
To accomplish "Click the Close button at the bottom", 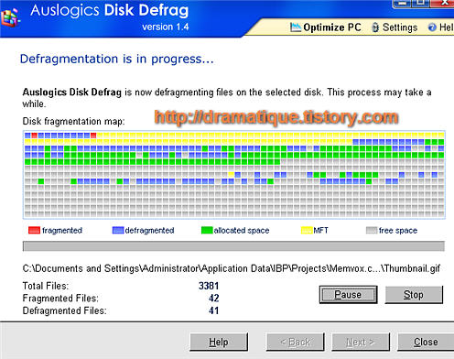I will point(426,342).
